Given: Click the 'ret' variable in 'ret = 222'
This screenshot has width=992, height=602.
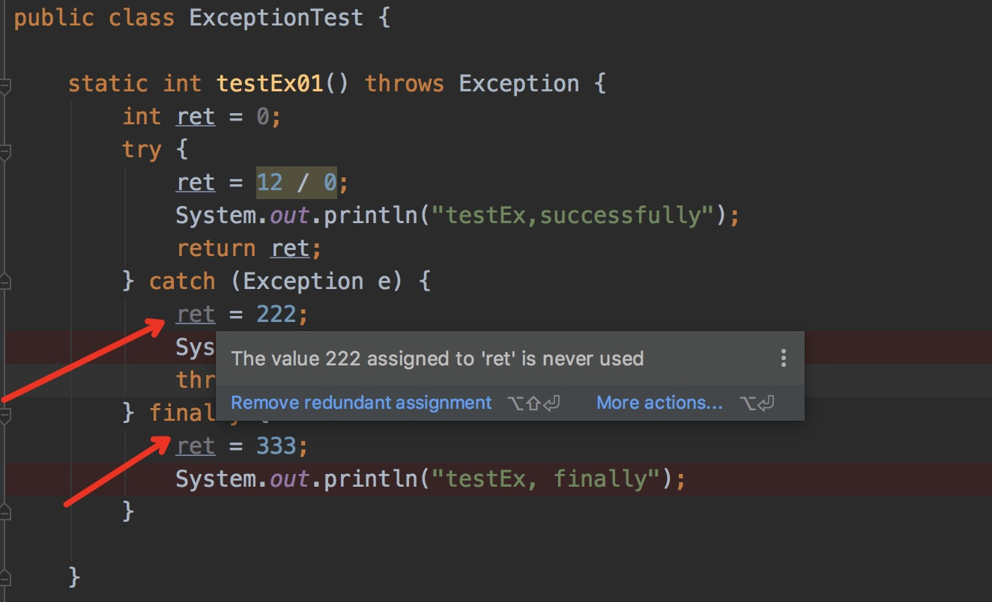Looking at the screenshot, I should pos(196,314).
